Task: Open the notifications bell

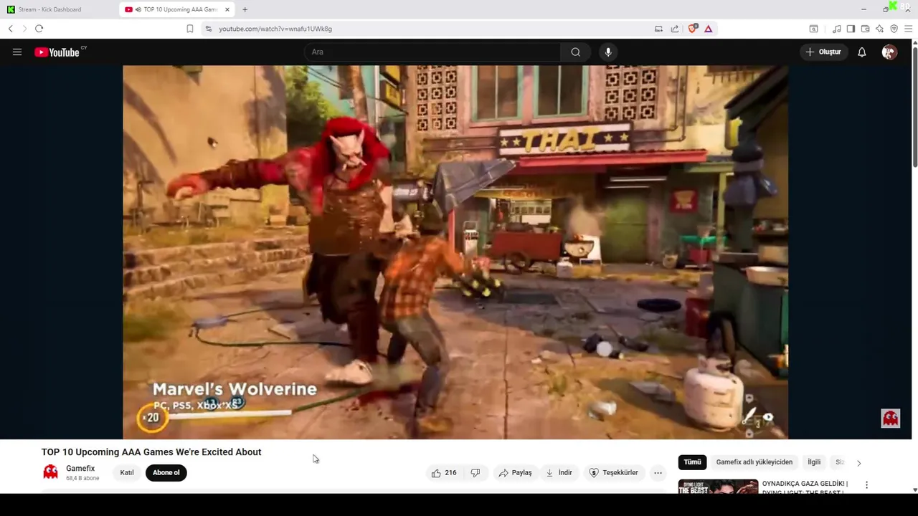Action: tap(862, 52)
